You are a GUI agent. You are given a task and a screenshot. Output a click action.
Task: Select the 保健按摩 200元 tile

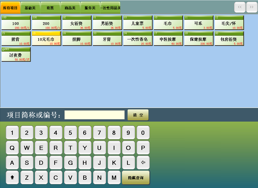click(x=199, y=39)
